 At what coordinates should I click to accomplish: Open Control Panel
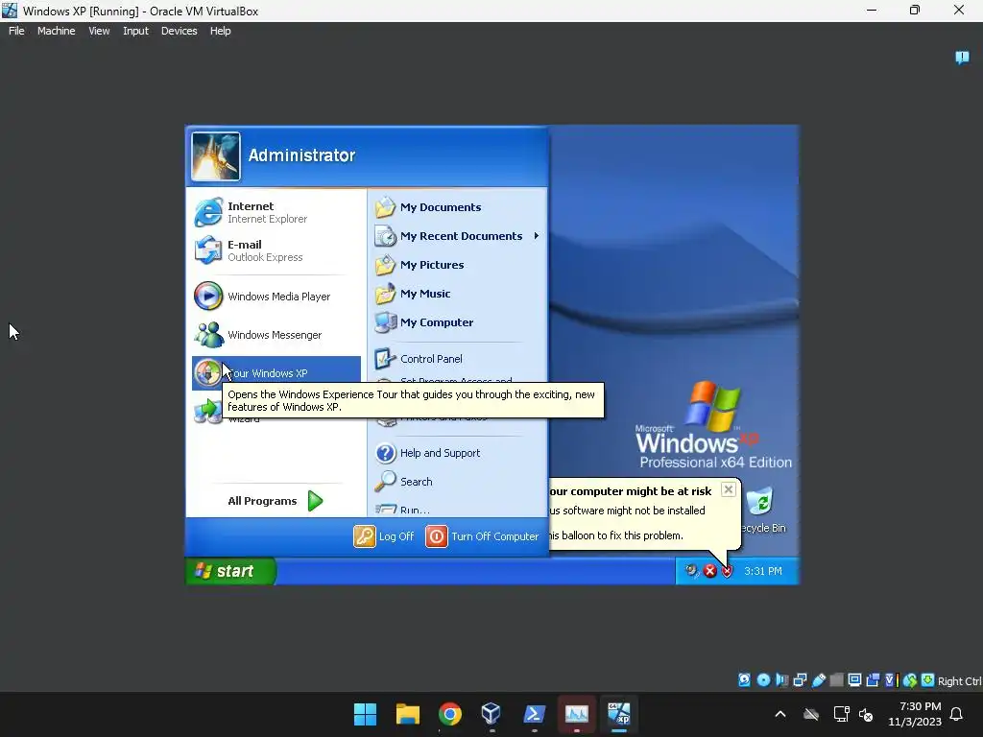click(458, 359)
